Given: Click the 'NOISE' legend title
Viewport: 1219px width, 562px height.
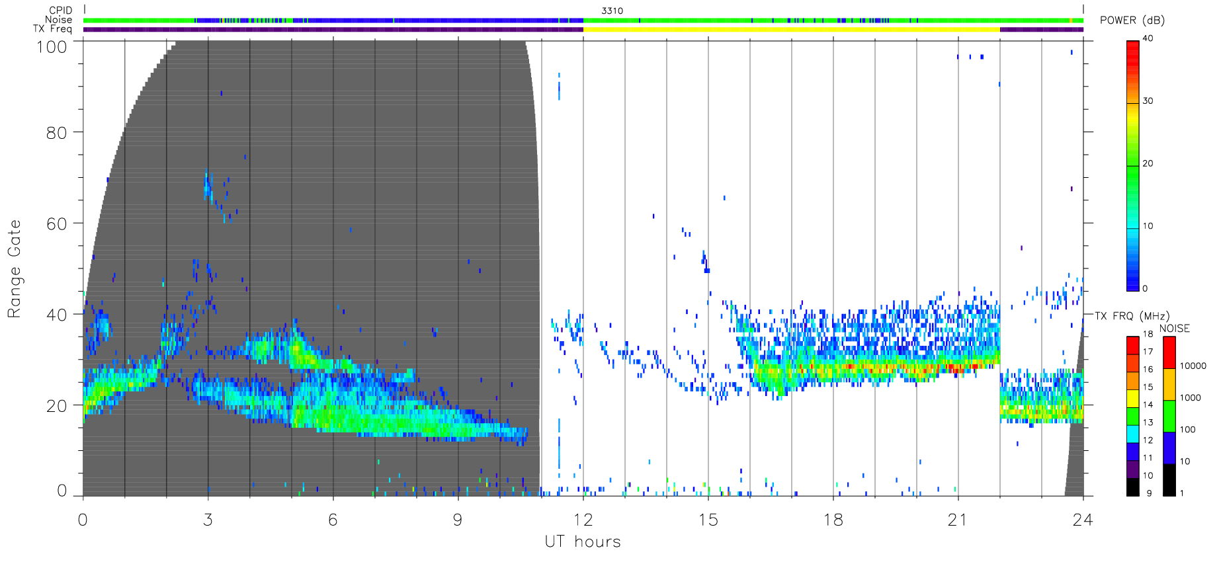Looking at the screenshot, I should (1174, 328).
